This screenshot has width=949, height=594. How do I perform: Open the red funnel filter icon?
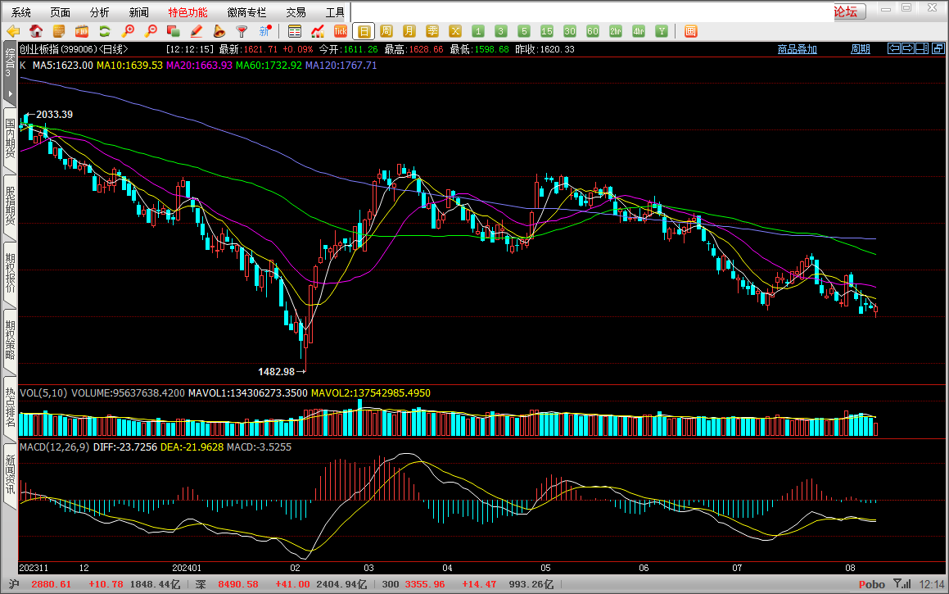click(x=242, y=31)
